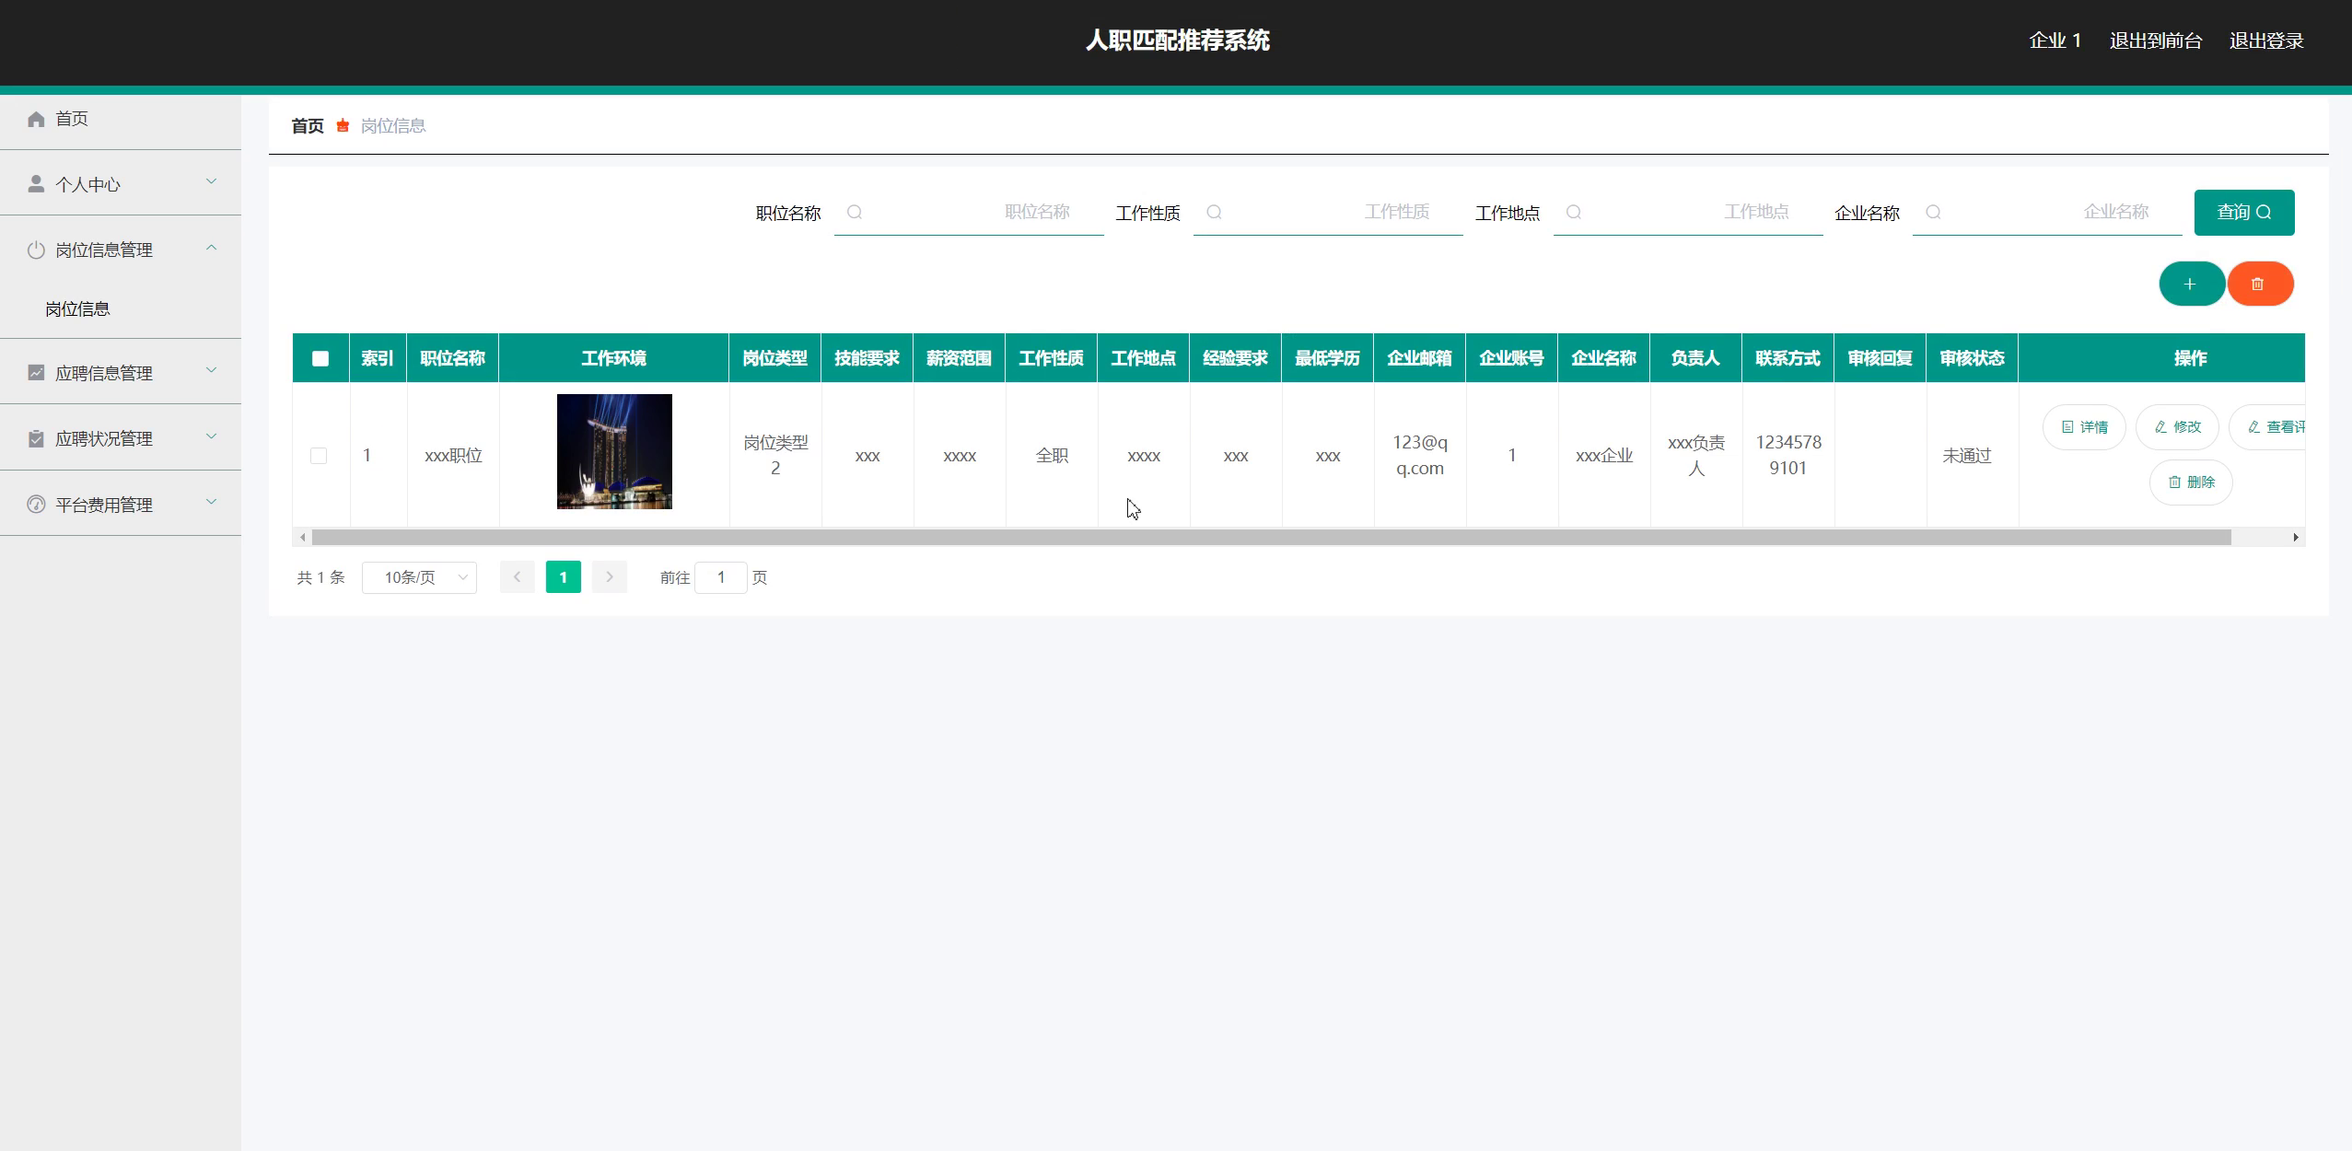Click the clipboard icon beside 应聘状况管理
Viewport: 2352px width, 1151px height.
click(36, 438)
